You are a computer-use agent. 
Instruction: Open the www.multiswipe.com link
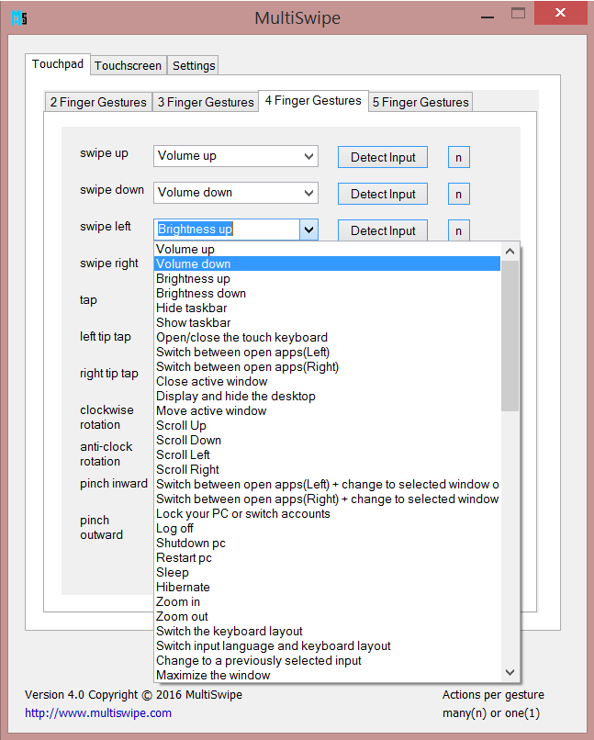[98, 712]
